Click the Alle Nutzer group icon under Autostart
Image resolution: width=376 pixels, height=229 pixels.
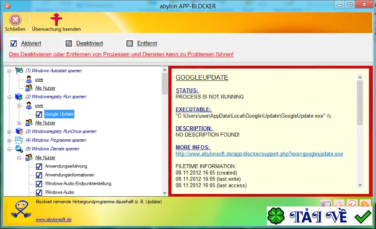pos(29,88)
